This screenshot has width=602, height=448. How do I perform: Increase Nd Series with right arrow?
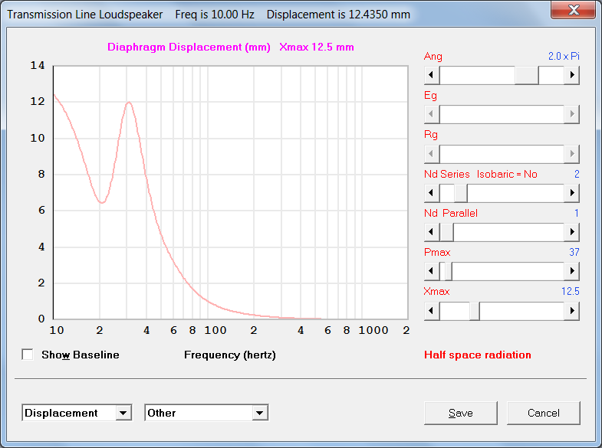tap(571, 193)
